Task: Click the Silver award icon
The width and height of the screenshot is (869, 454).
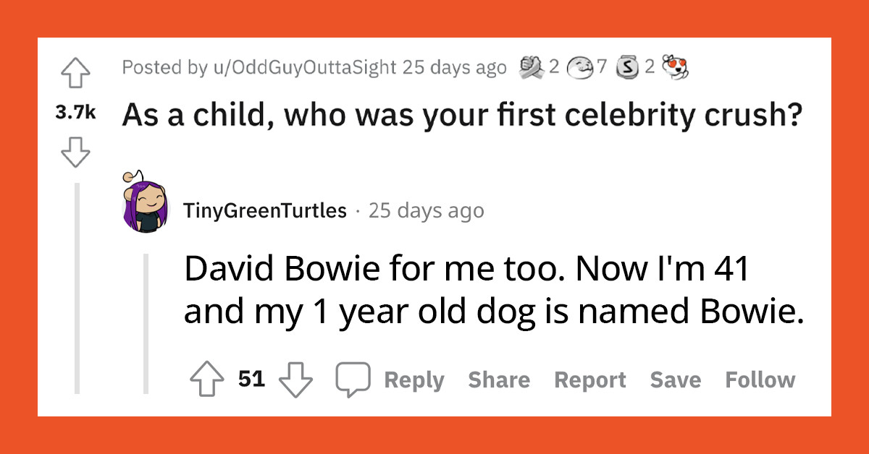Action: click(x=626, y=66)
